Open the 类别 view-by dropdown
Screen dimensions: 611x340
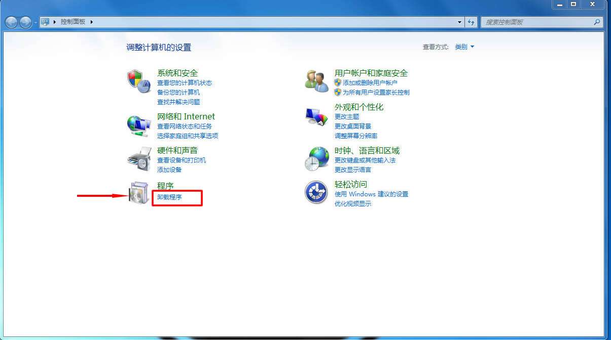464,47
